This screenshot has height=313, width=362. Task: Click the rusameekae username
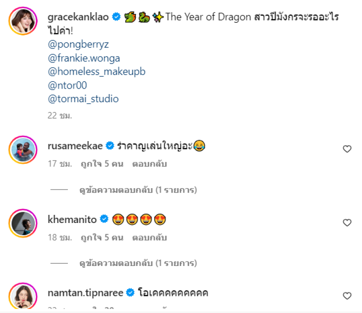point(75,145)
